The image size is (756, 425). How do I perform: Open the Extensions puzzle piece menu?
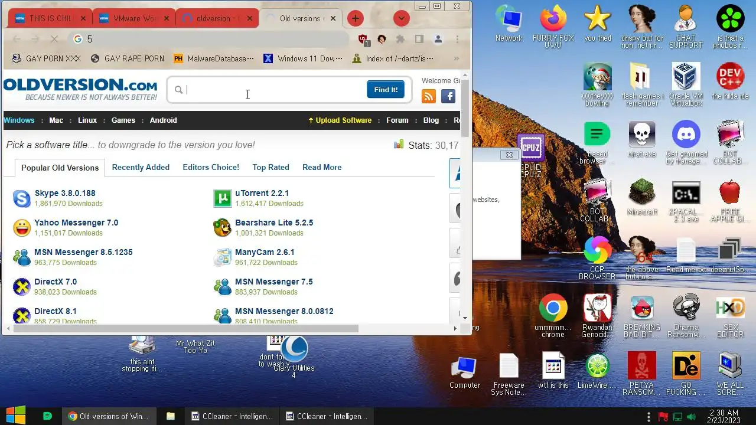click(x=400, y=39)
